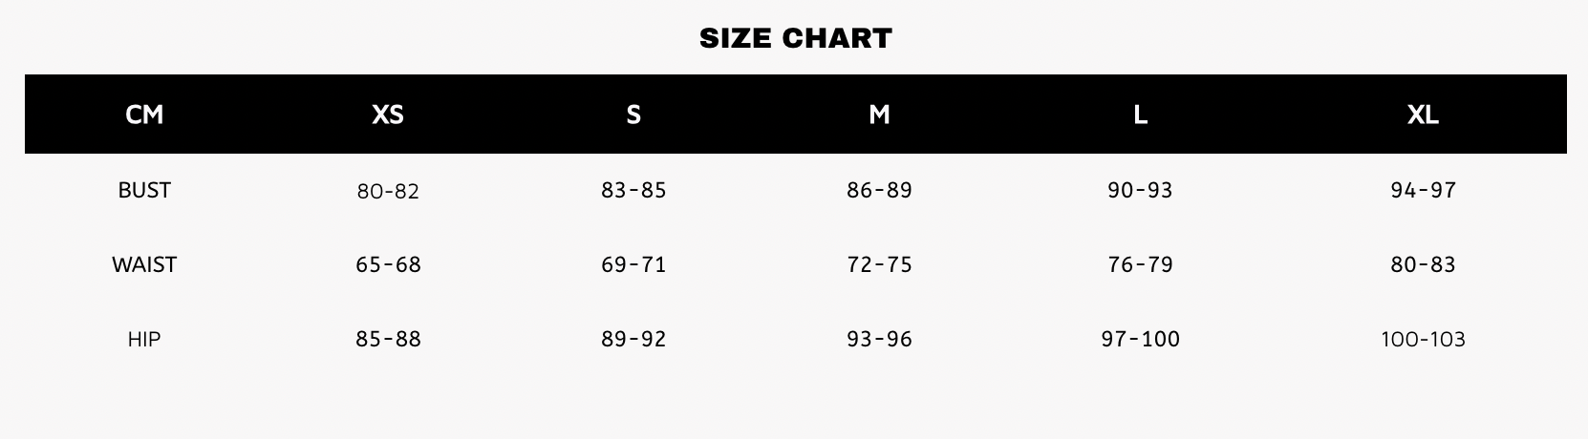Click the BUST row label
This screenshot has width=1588, height=439.
pyautogui.click(x=144, y=190)
